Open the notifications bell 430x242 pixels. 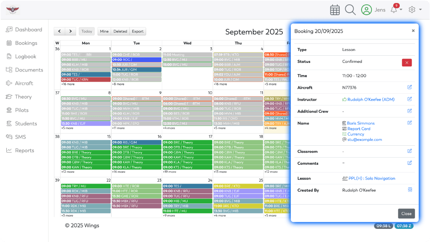(394, 10)
